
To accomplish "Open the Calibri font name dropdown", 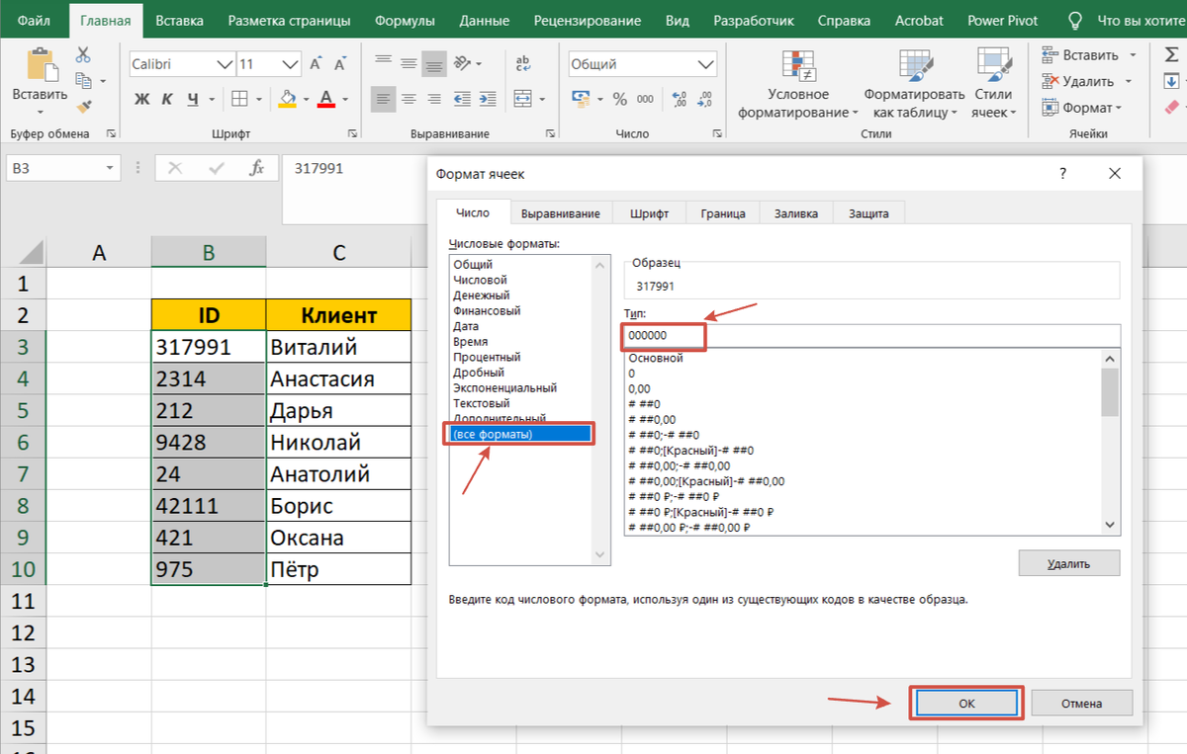I will 225,64.
